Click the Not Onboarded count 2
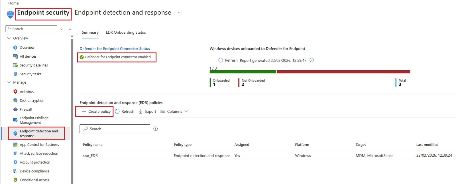 coord(243,84)
